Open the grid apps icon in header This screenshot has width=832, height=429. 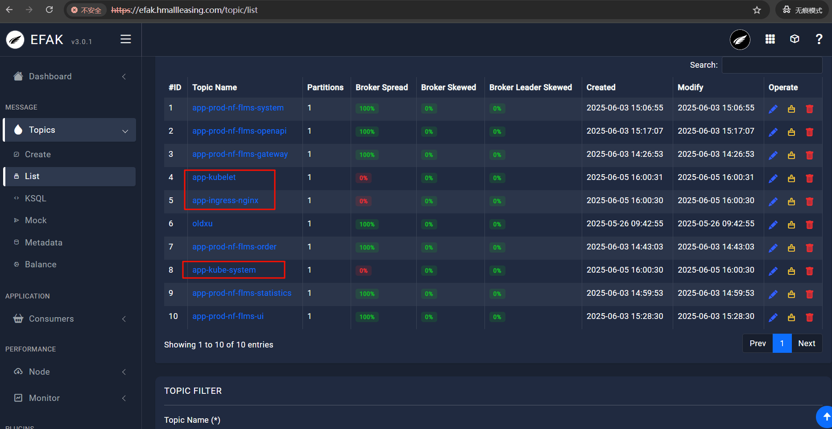(770, 39)
